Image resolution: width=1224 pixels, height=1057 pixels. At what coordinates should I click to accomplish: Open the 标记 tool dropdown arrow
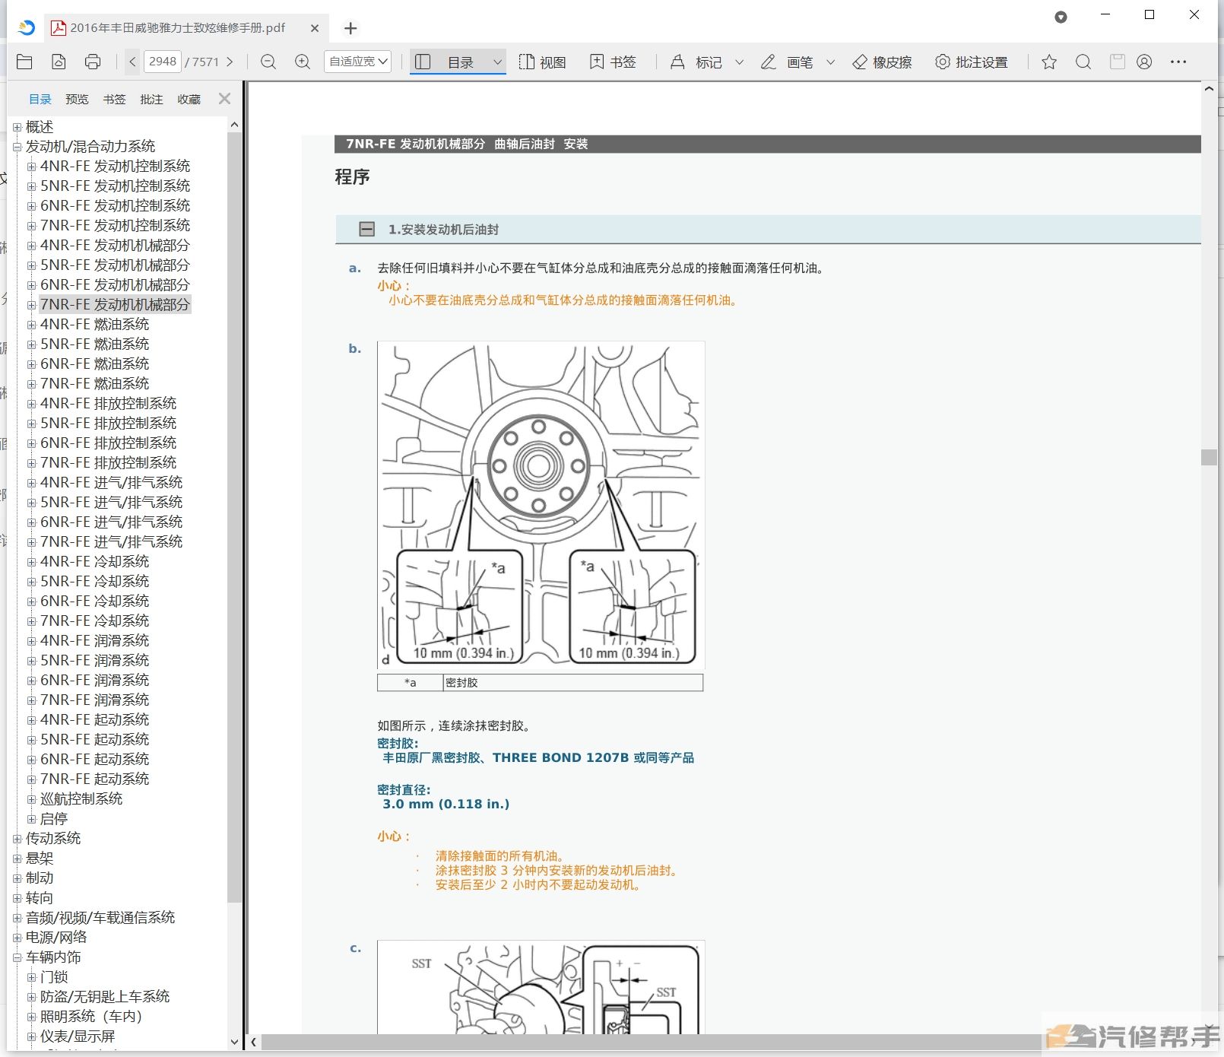click(739, 62)
